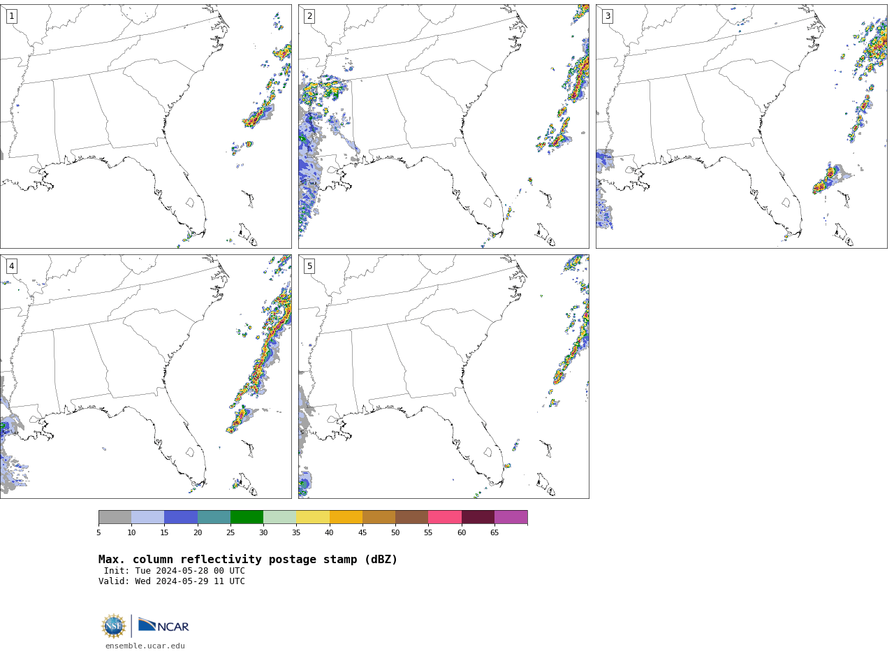Click the panel number label 3
This screenshot has height=654, width=894.
pyautogui.click(x=608, y=16)
